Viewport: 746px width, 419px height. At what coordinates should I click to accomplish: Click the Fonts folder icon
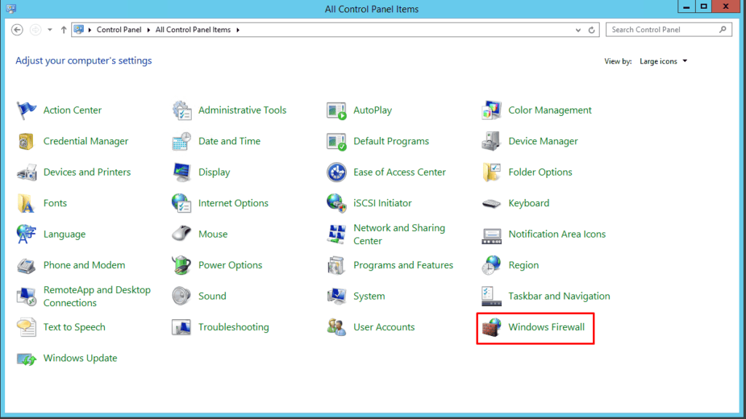[26, 203]
